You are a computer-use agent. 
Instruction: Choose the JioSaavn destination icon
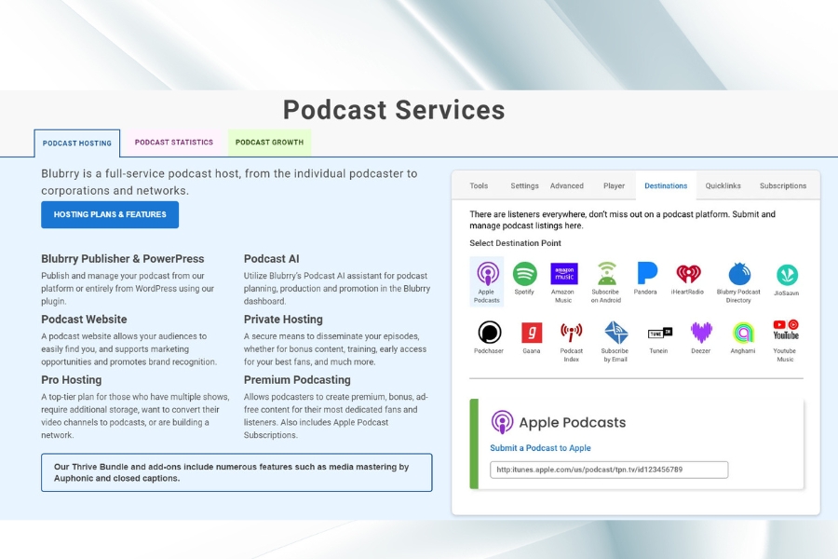pos(787,275)
